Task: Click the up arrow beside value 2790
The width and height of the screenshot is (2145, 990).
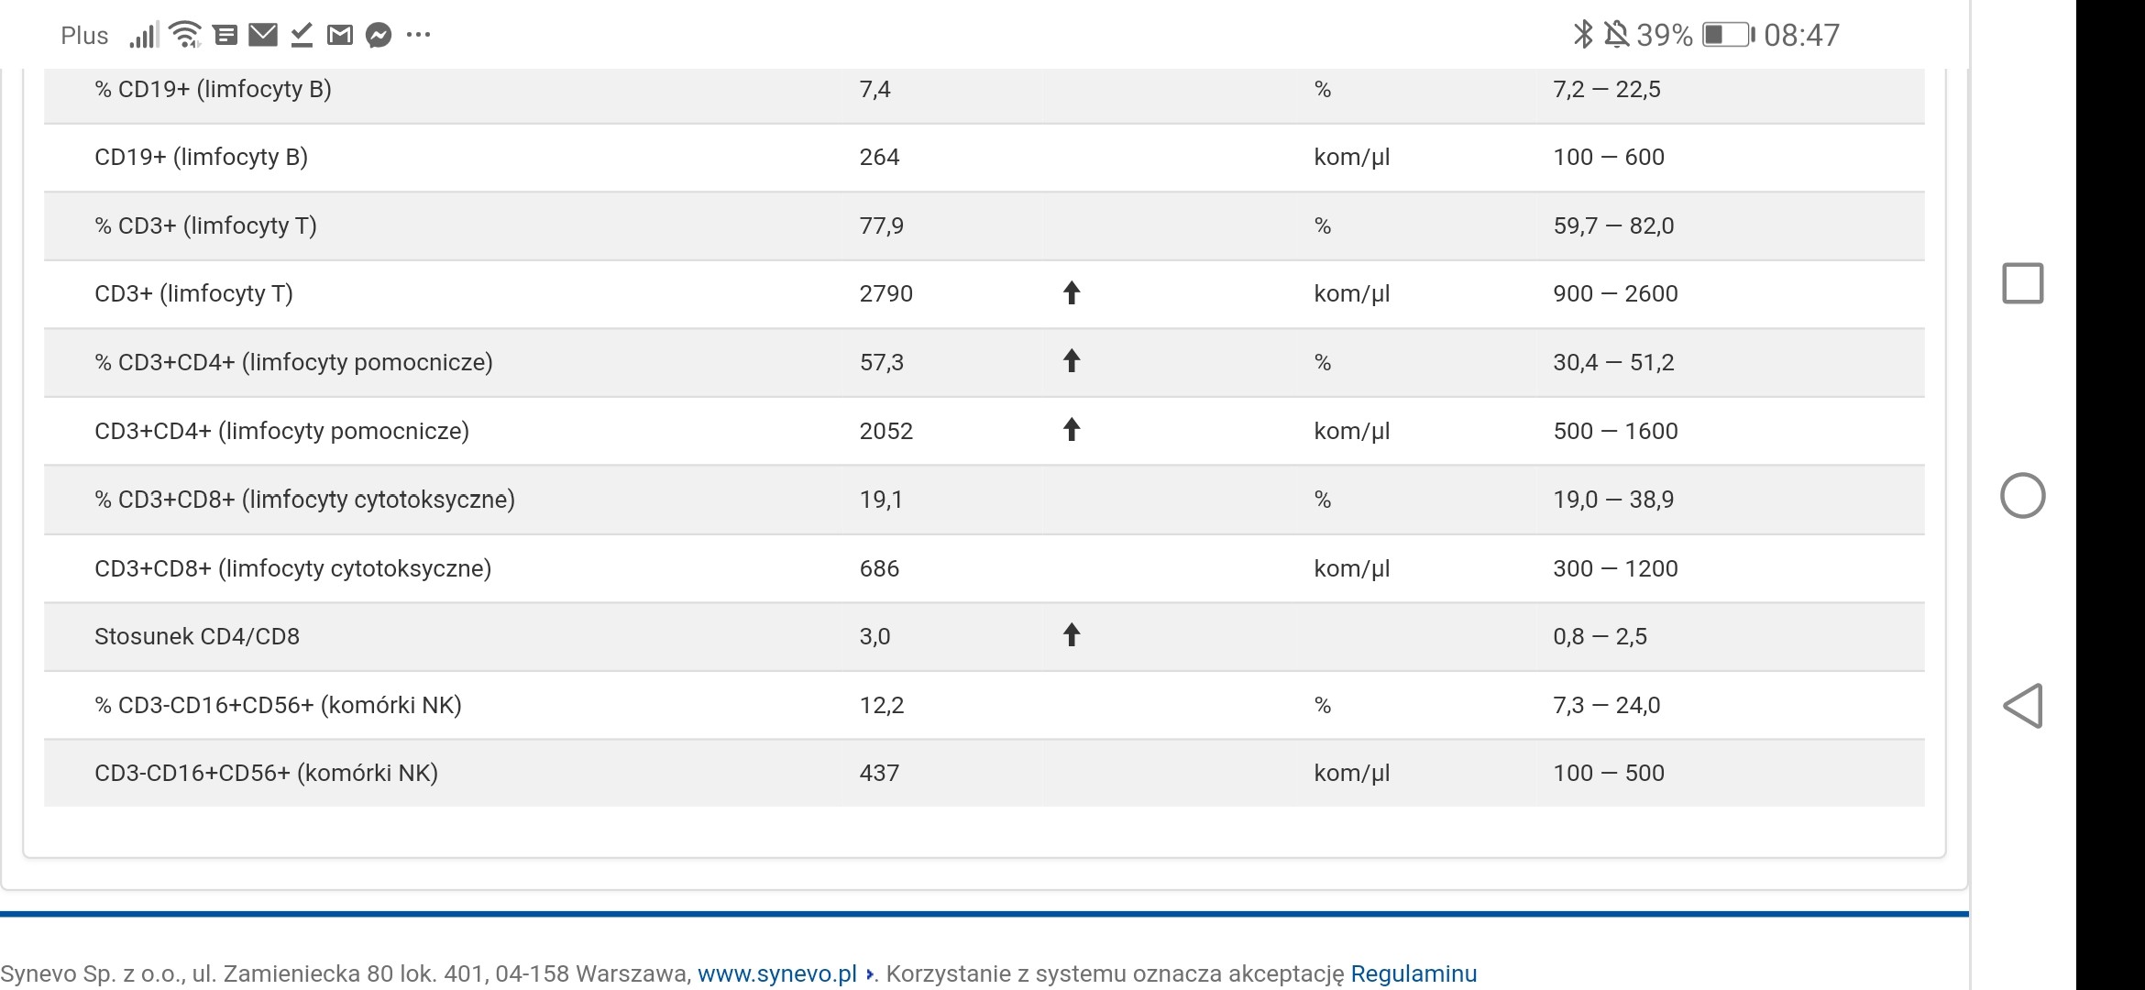Action: click(1071, 293)
